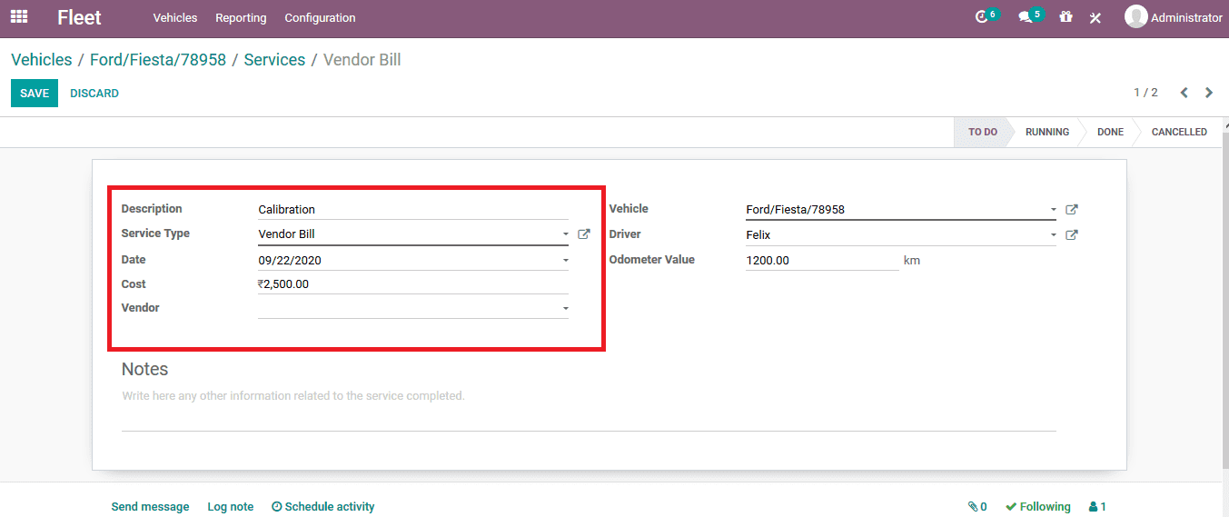Expand the Driver dropdown
1229x517 pixels.
pyautogui.click(x=1053, y=235)
